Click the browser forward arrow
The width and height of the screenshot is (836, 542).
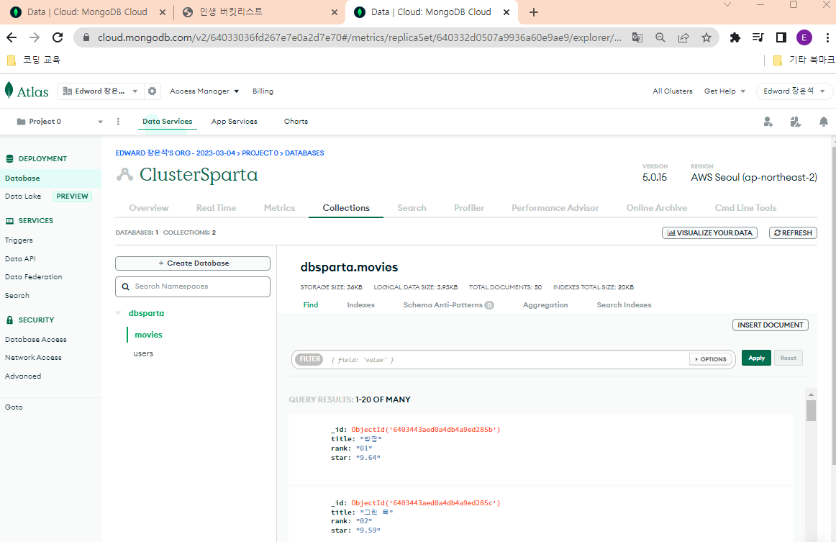click(x=35, y=37)
